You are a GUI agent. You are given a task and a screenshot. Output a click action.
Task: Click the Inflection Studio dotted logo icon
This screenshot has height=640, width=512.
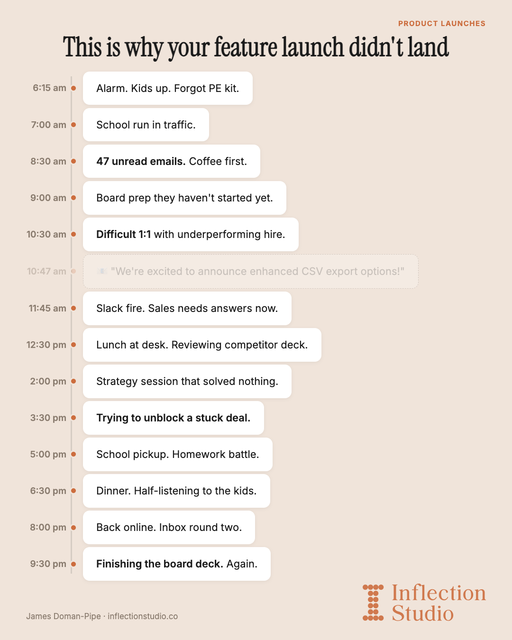[x=373, y=603]
